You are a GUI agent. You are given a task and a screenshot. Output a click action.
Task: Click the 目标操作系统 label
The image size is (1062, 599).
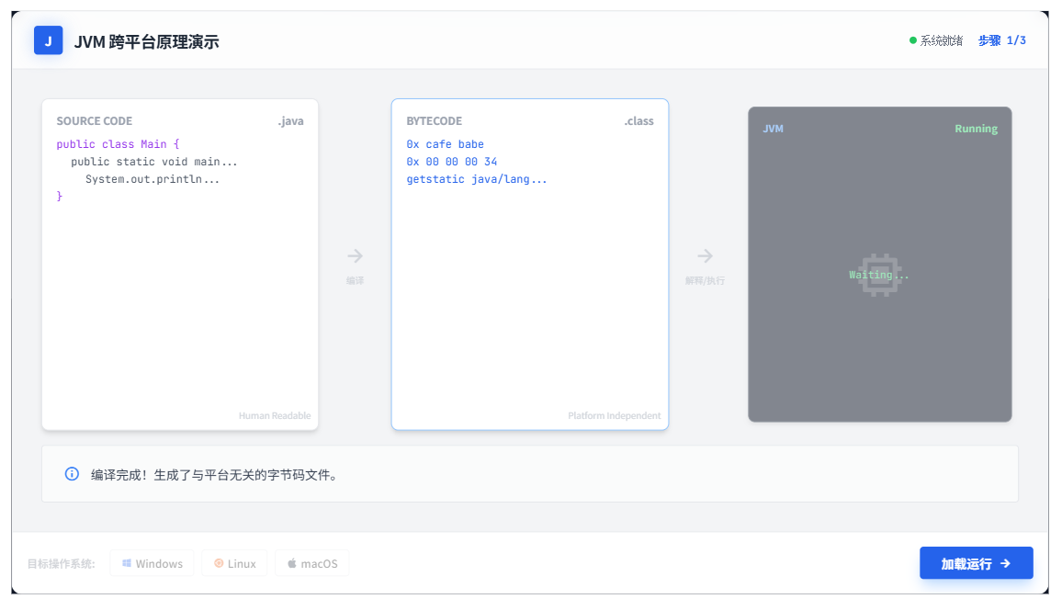[x=61, y=564]
